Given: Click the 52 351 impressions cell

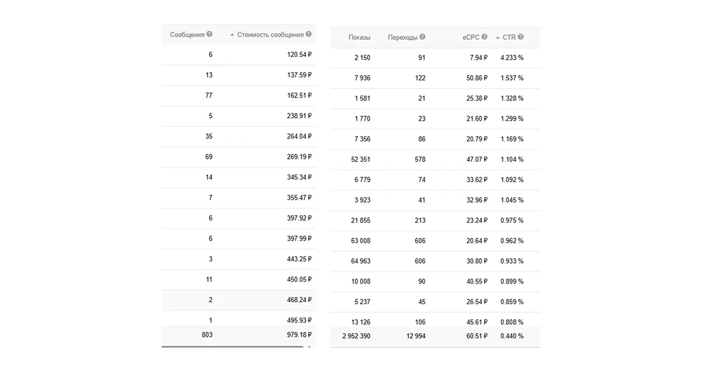Looking at the screenshot, I should 360,160.
